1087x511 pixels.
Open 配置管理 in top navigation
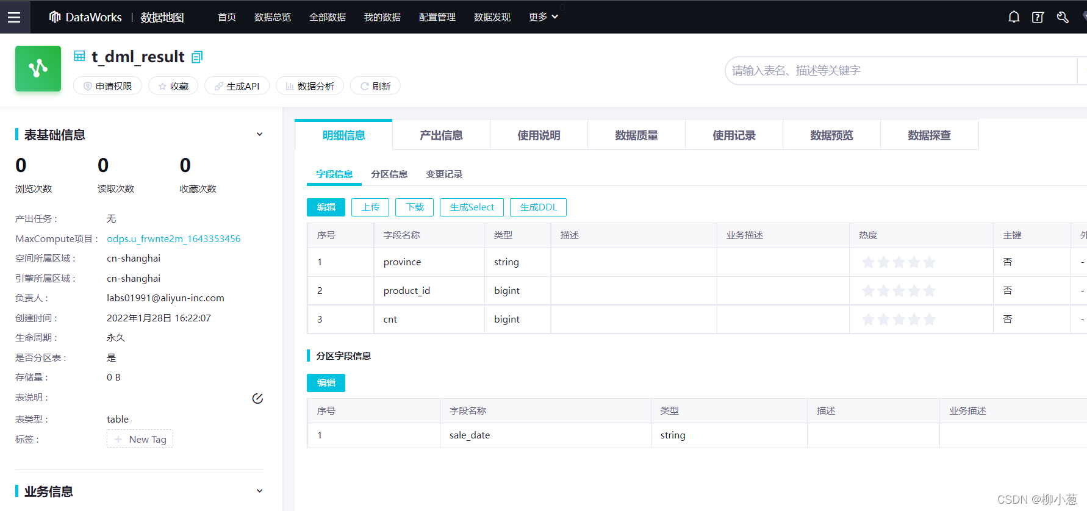[x=437, y=17]
